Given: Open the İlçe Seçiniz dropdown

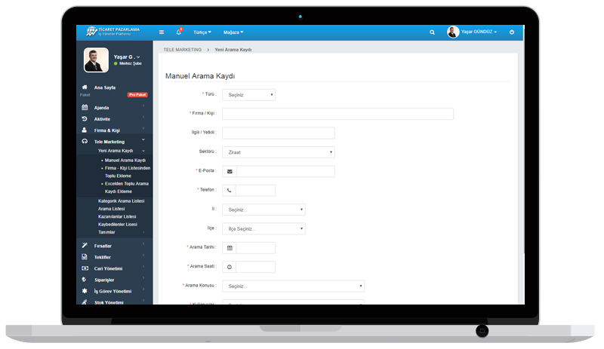Looking at the screenshot, I should click(263, 229).
